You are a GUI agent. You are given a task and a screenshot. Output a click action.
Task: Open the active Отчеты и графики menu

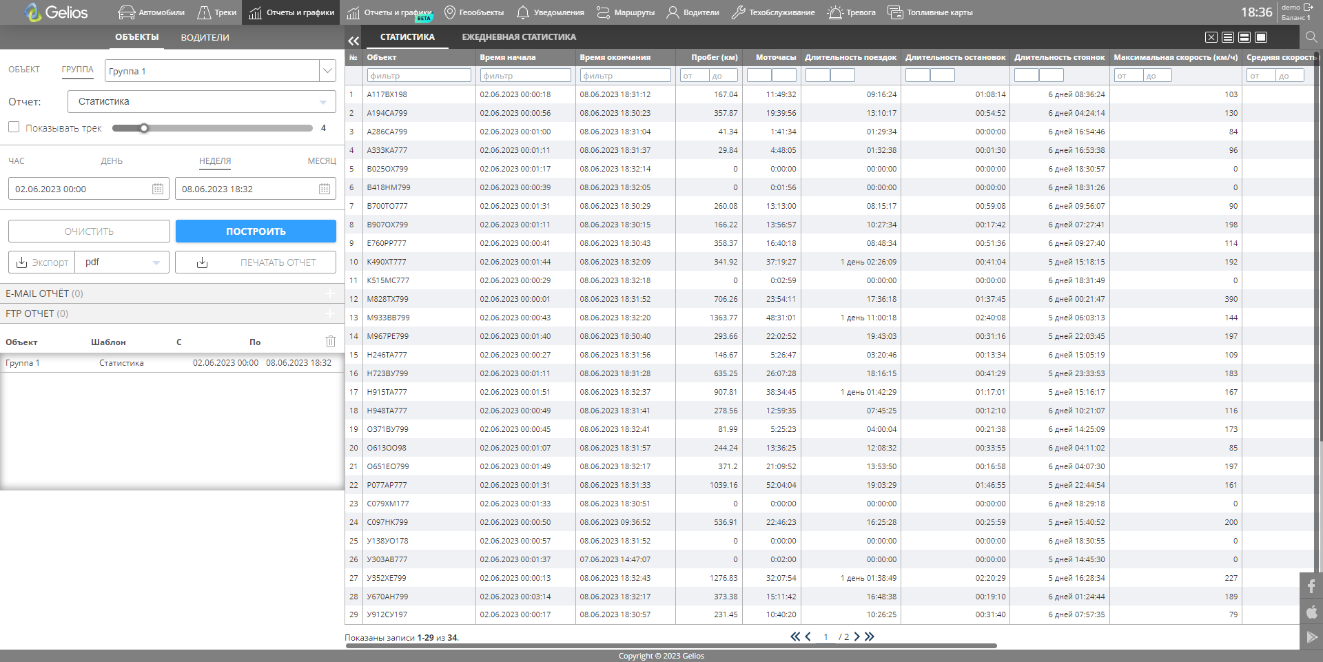tap(291, 12)
